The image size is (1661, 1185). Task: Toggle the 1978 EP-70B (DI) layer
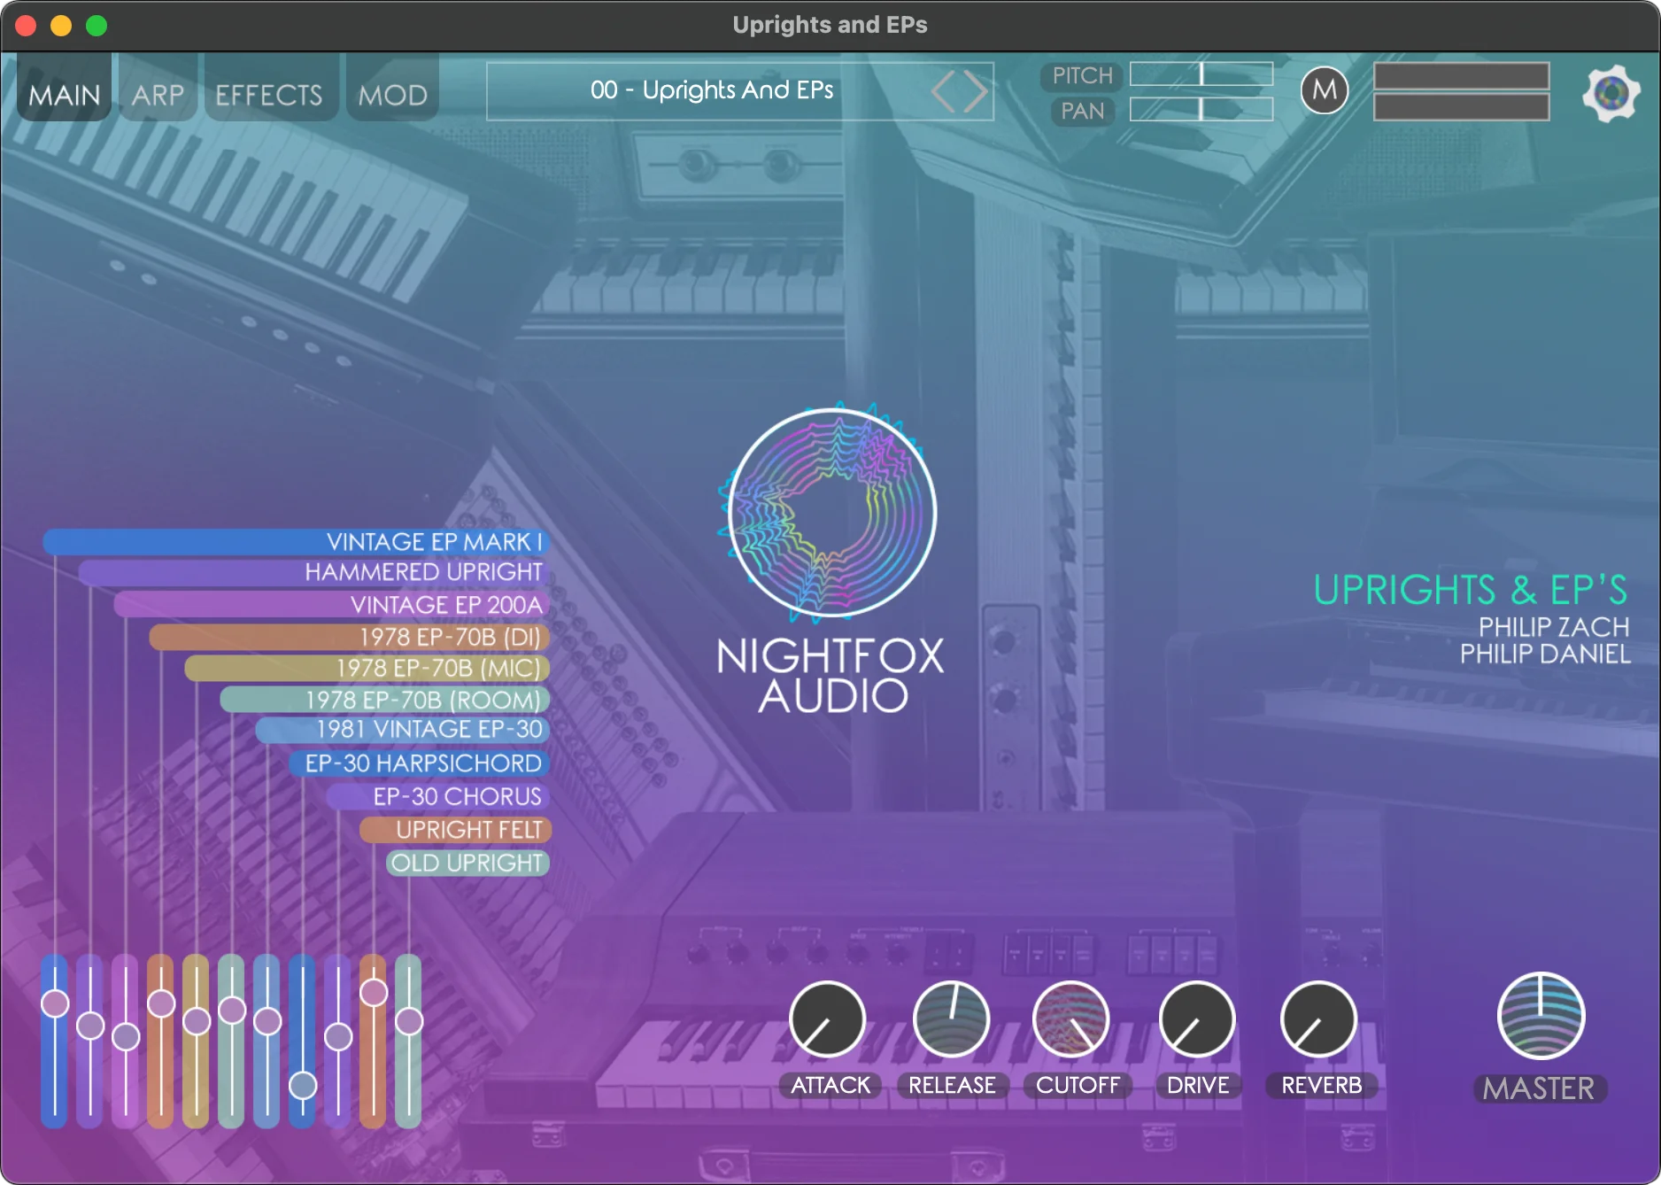(350, 637)
